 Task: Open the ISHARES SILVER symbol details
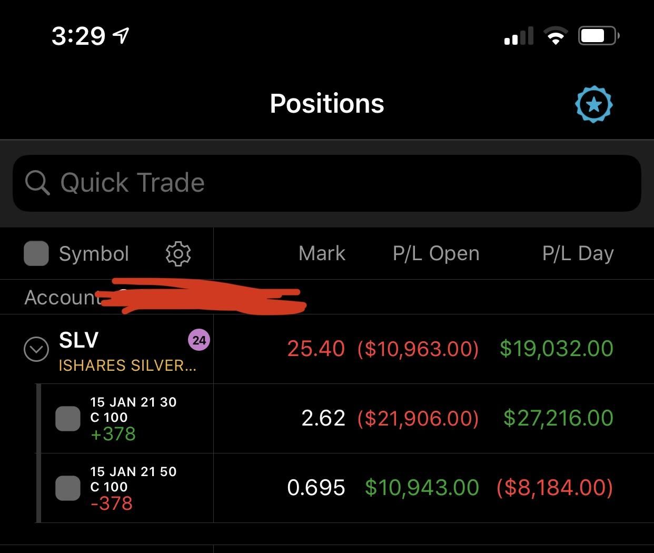click(127, 366)
